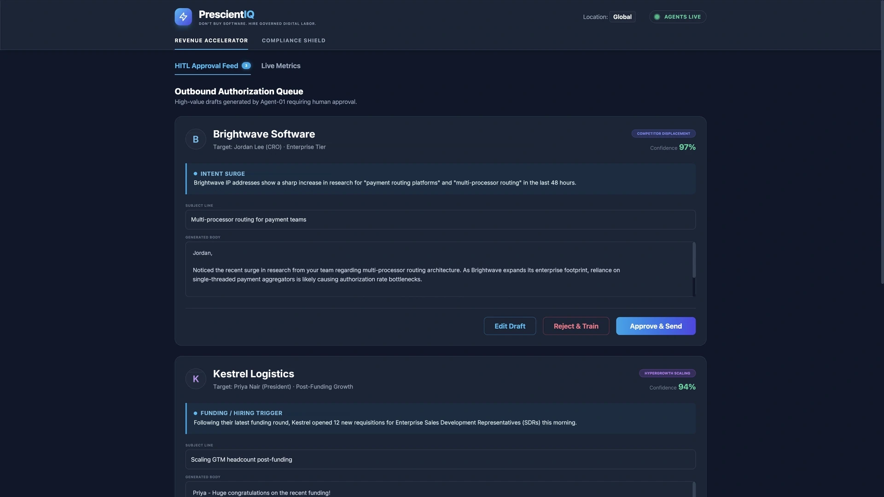The width and height of the screenshot is (884, 497).
Task: Click the green Agents Live status dot
Action: 657,17
